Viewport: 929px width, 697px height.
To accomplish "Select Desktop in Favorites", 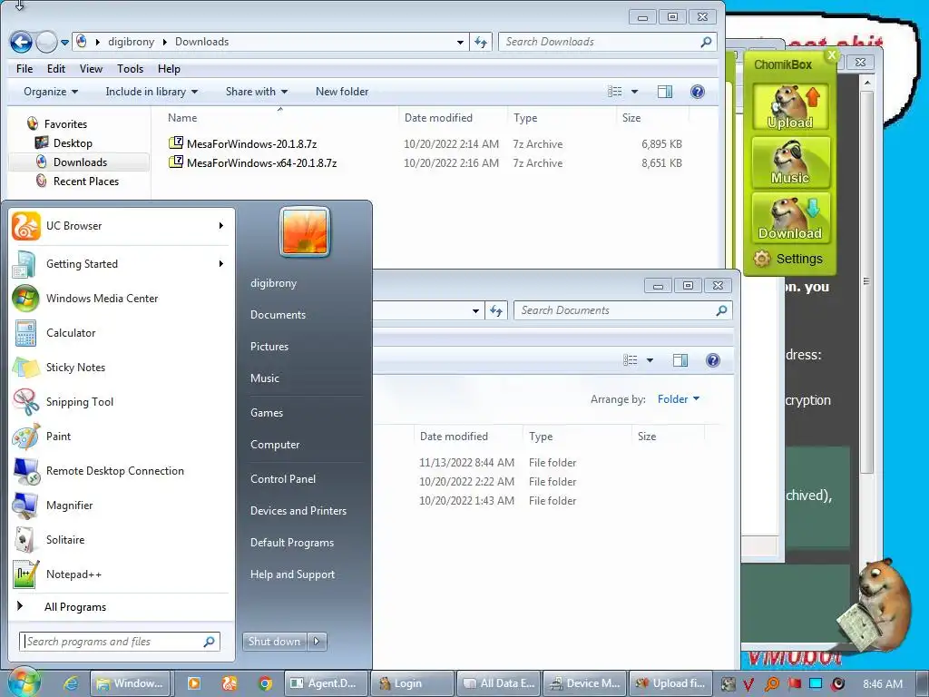I will click(x=73, y=142).
